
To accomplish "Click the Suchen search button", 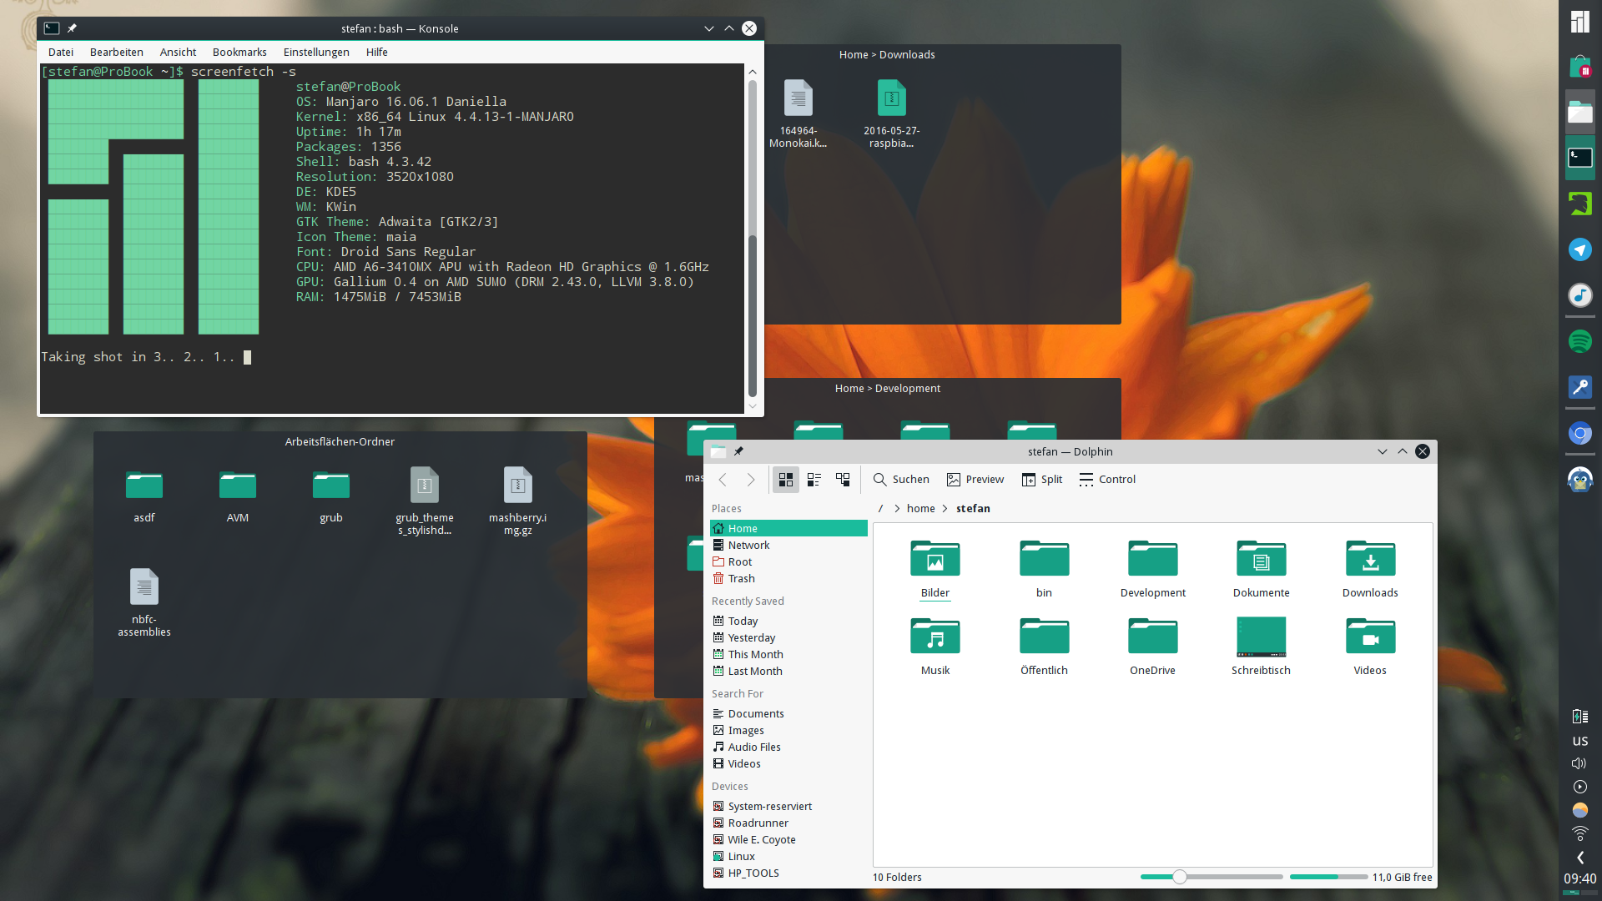I will [900, 480].
